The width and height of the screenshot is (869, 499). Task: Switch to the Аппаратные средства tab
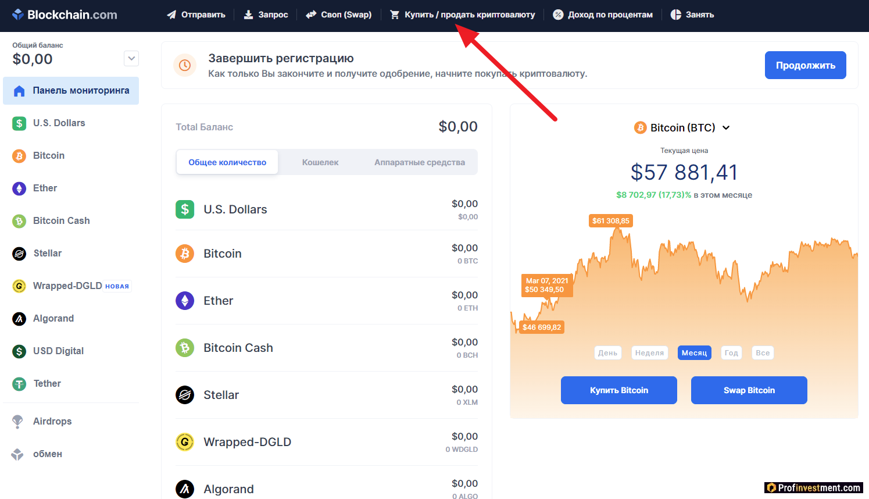click(419, 162)
